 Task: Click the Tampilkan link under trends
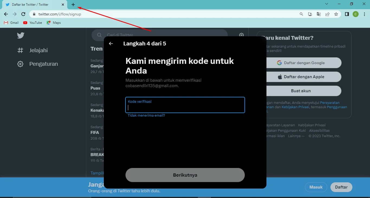(x=97, y=173)
